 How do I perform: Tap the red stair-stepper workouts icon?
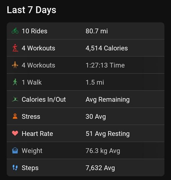pos(15,48)
